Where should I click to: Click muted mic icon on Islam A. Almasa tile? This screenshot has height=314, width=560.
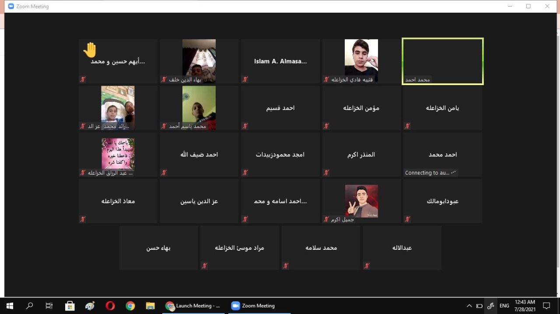(245, 79)
